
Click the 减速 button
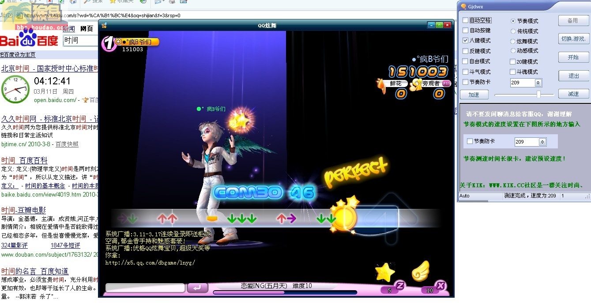(573, 94)
